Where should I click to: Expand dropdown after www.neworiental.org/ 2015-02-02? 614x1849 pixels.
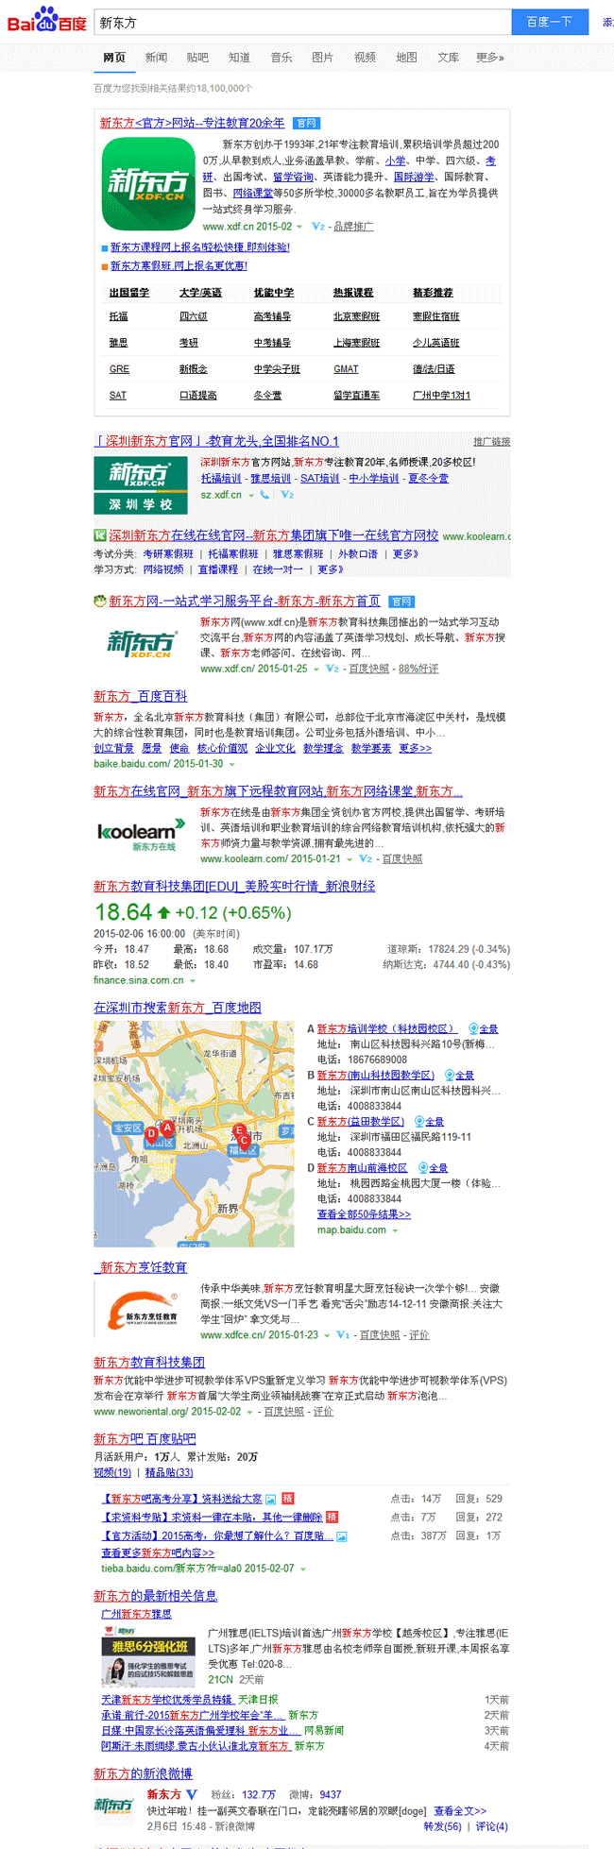(x=249, y=1412)
